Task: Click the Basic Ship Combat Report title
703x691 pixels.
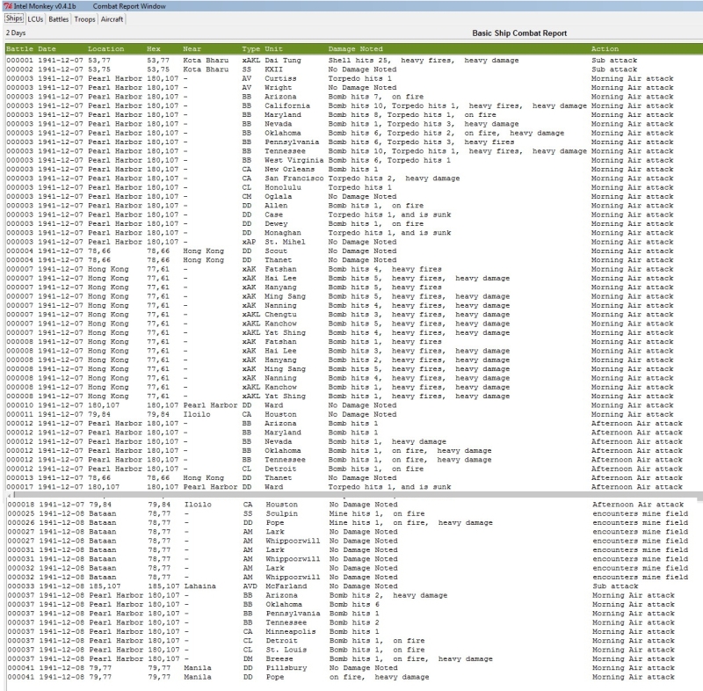Action: 519,33
